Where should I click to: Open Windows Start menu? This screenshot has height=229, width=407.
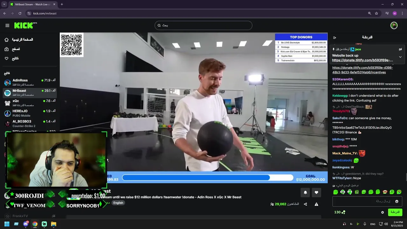coord(7,224)
